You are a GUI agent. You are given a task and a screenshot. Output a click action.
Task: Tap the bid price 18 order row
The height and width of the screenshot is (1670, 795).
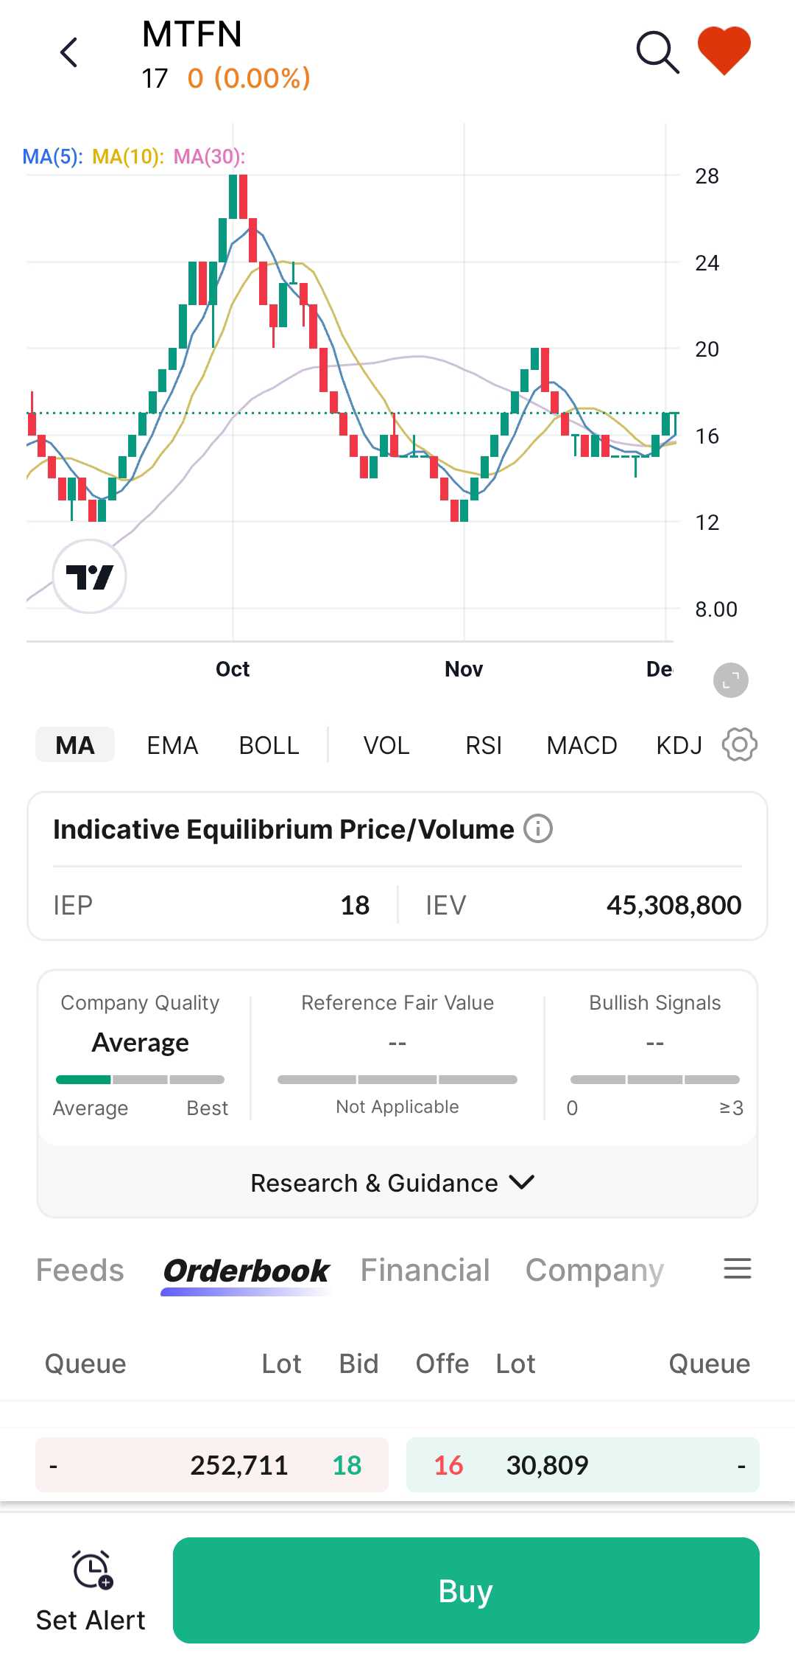[212, 1465]
